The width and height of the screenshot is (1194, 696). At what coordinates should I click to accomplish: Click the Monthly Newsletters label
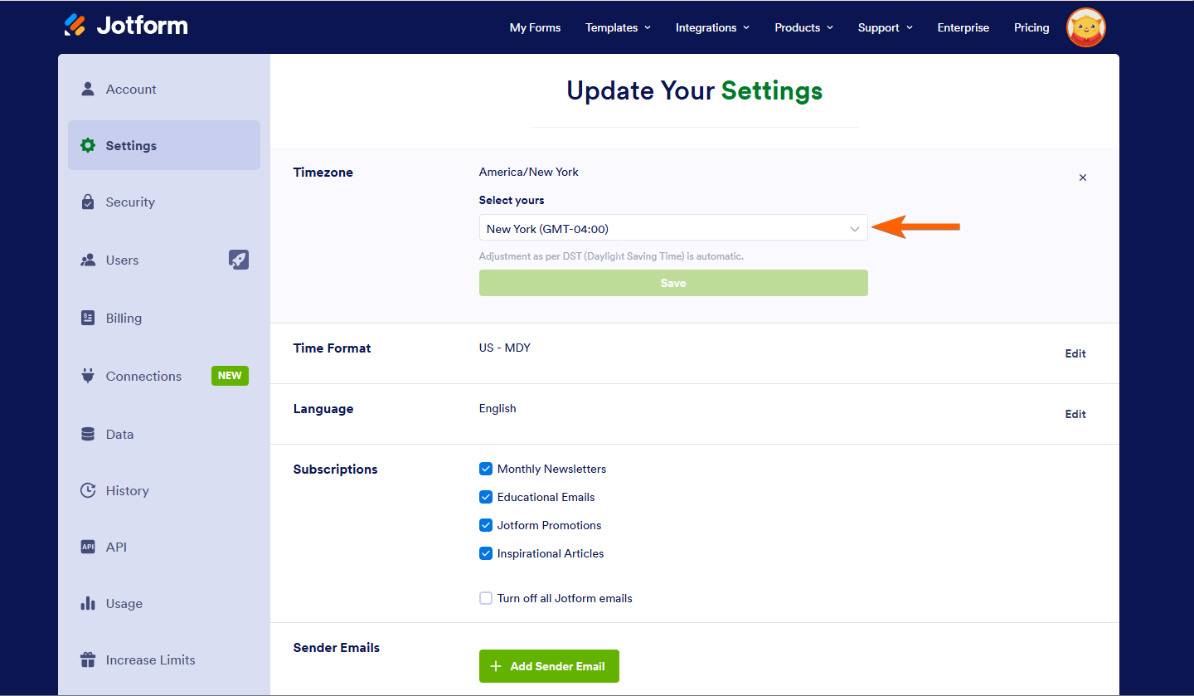point(551,469)
